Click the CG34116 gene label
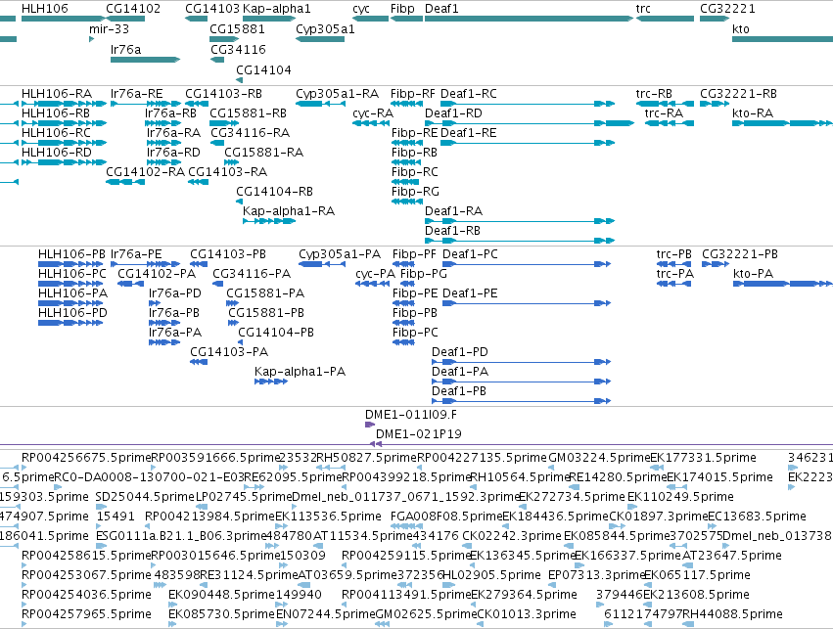 point(238,49)
